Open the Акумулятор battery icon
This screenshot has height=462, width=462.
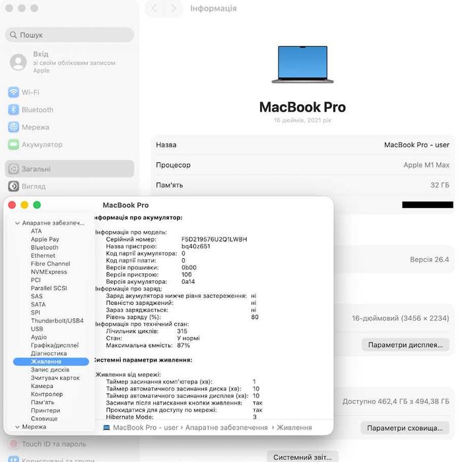(14, 145)
